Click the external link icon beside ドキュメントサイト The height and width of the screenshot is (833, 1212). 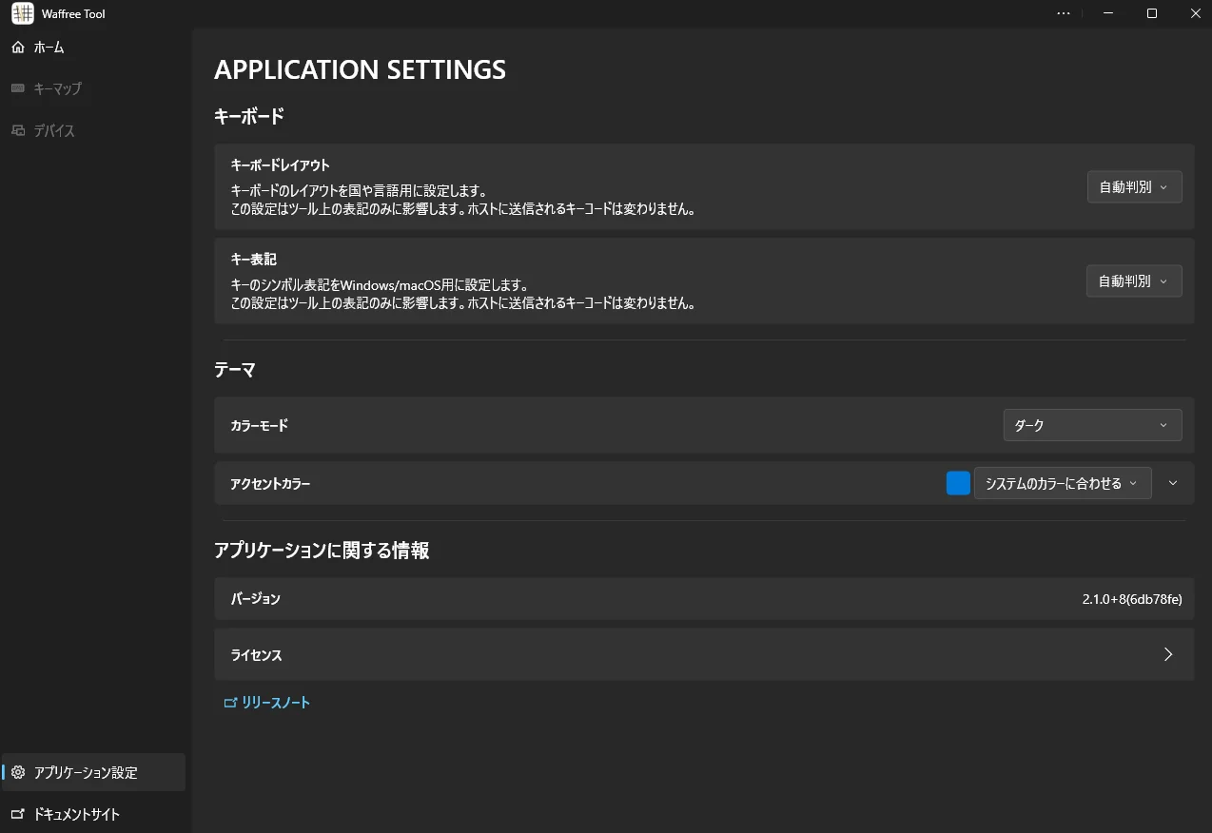(18, 814)
